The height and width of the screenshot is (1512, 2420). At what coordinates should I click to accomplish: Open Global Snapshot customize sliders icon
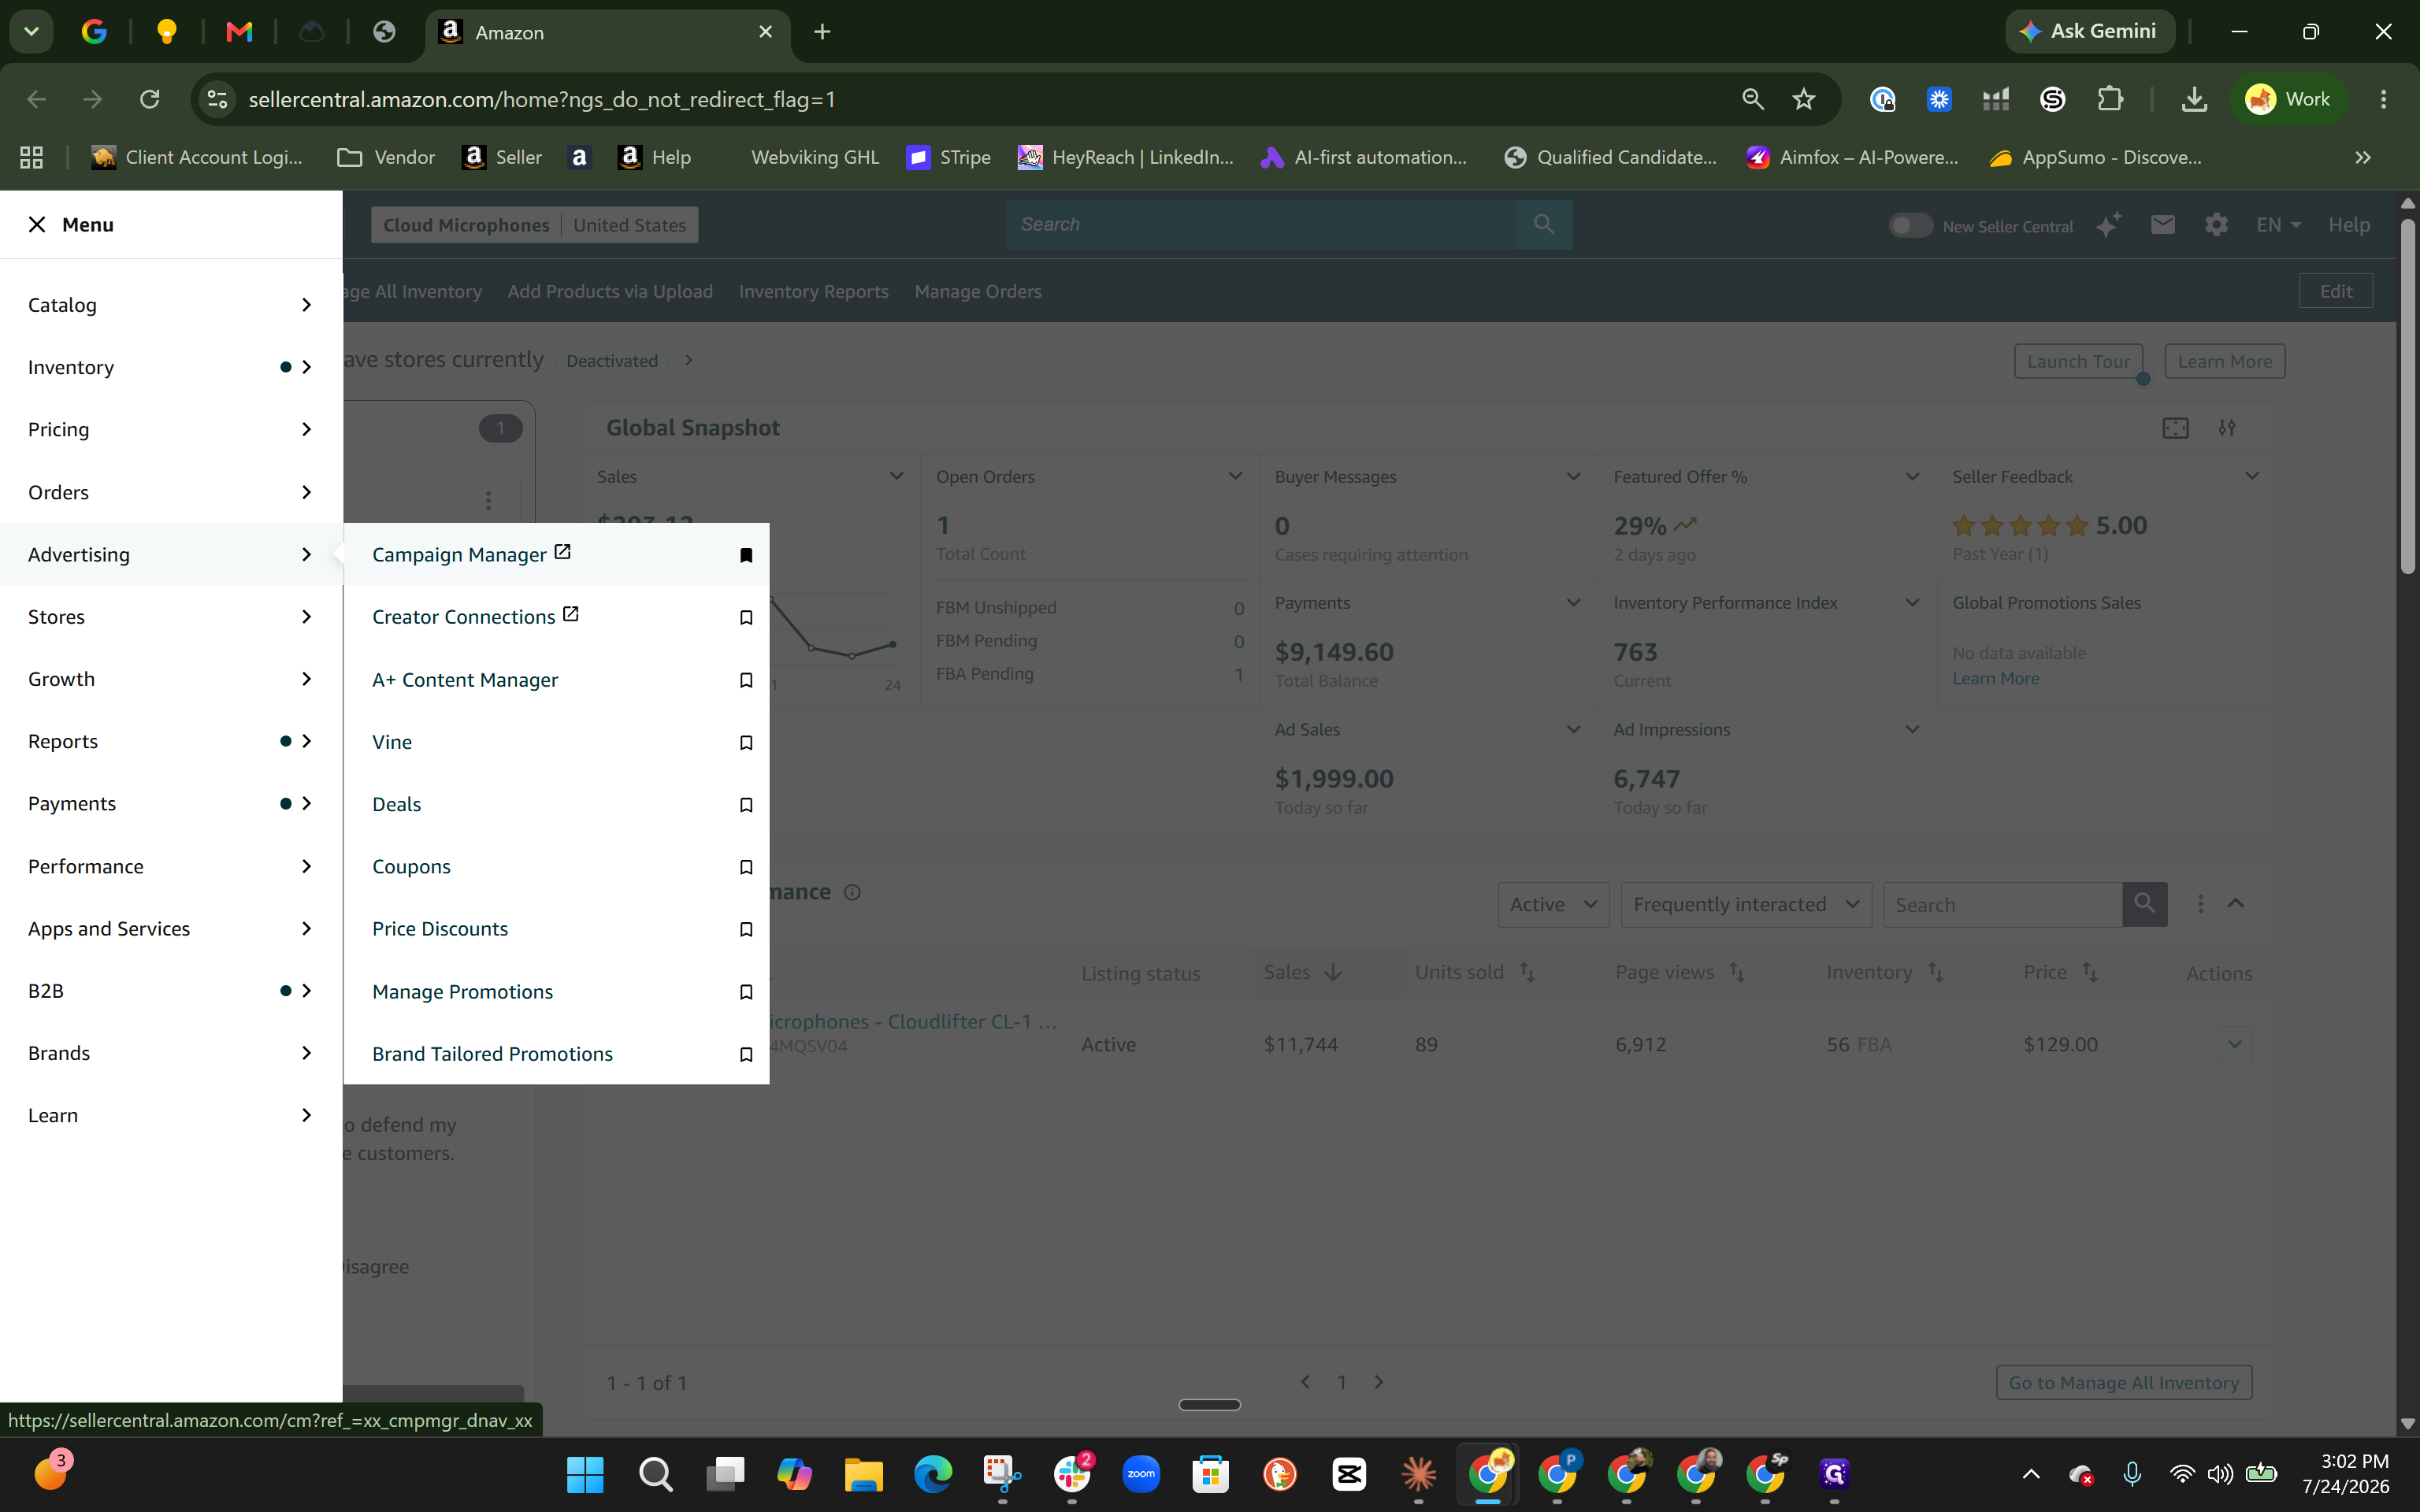pyautogui.click(x=2227, y=428)
